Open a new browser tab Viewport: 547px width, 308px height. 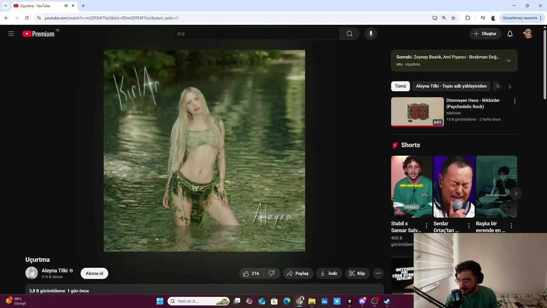click(x=83, y=6)
